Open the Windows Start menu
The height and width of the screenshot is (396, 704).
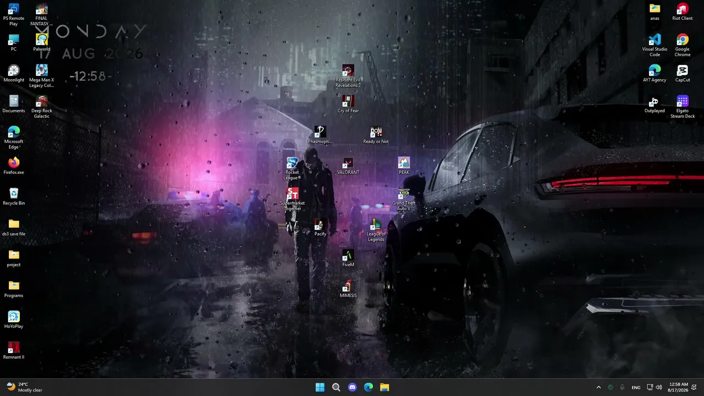coord(320,387)
